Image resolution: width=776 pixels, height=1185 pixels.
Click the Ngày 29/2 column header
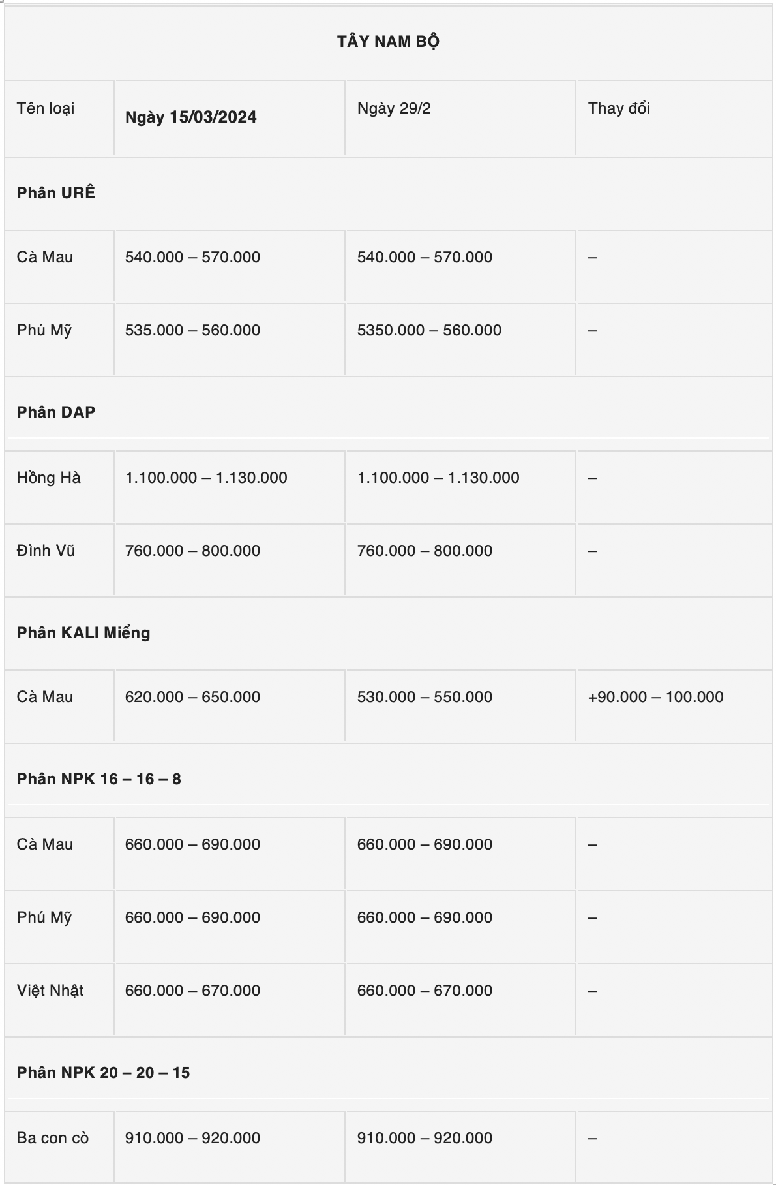(394, 108)
